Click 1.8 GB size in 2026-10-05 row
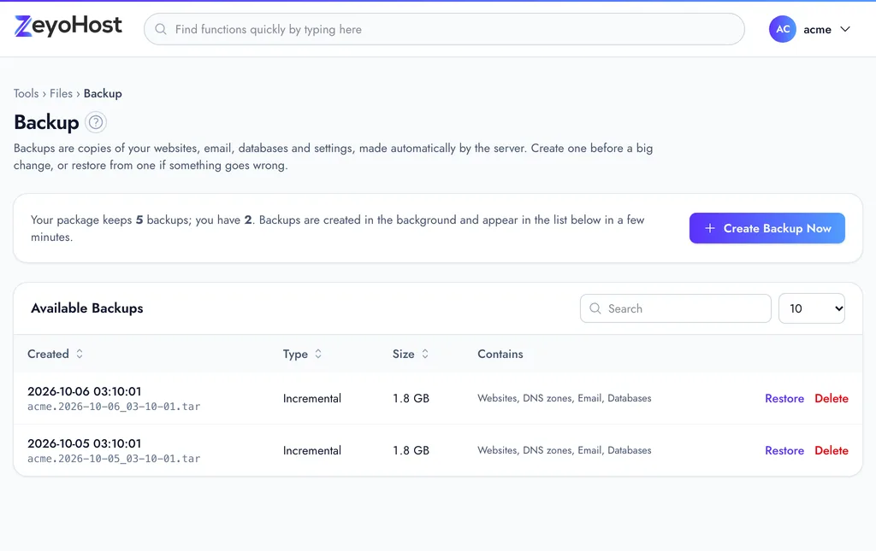Image resolution: width=876 pixels, height=551 pixels. pos(411,450)
